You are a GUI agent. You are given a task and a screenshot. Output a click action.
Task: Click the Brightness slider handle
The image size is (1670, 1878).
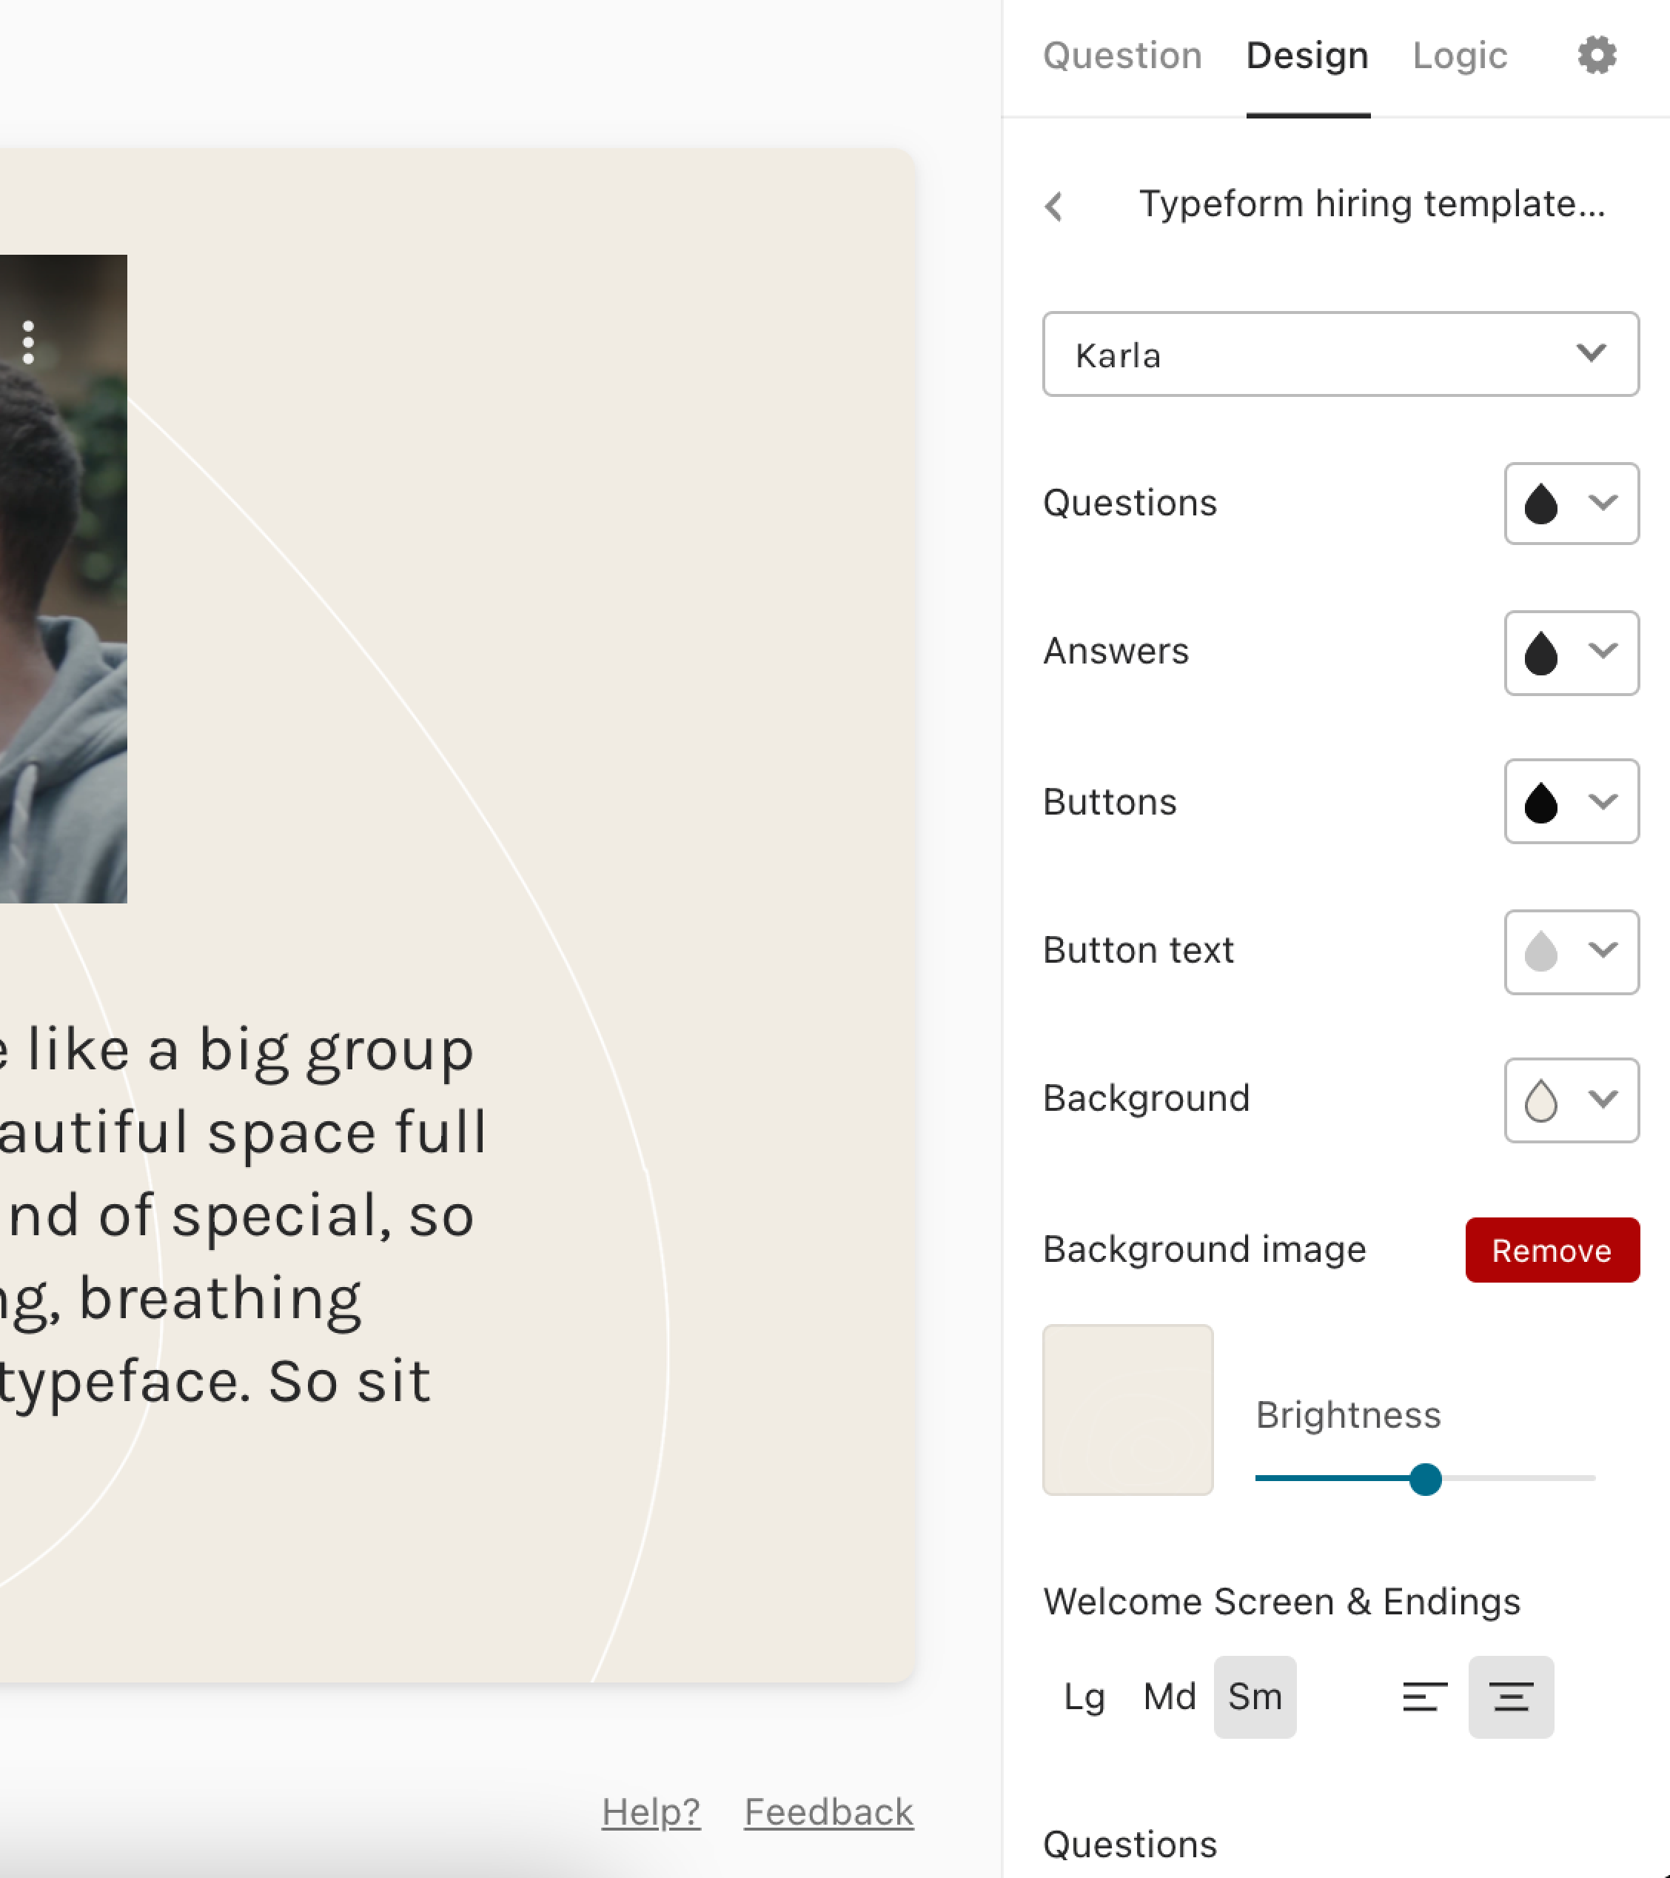[x=1426, y=1480]
